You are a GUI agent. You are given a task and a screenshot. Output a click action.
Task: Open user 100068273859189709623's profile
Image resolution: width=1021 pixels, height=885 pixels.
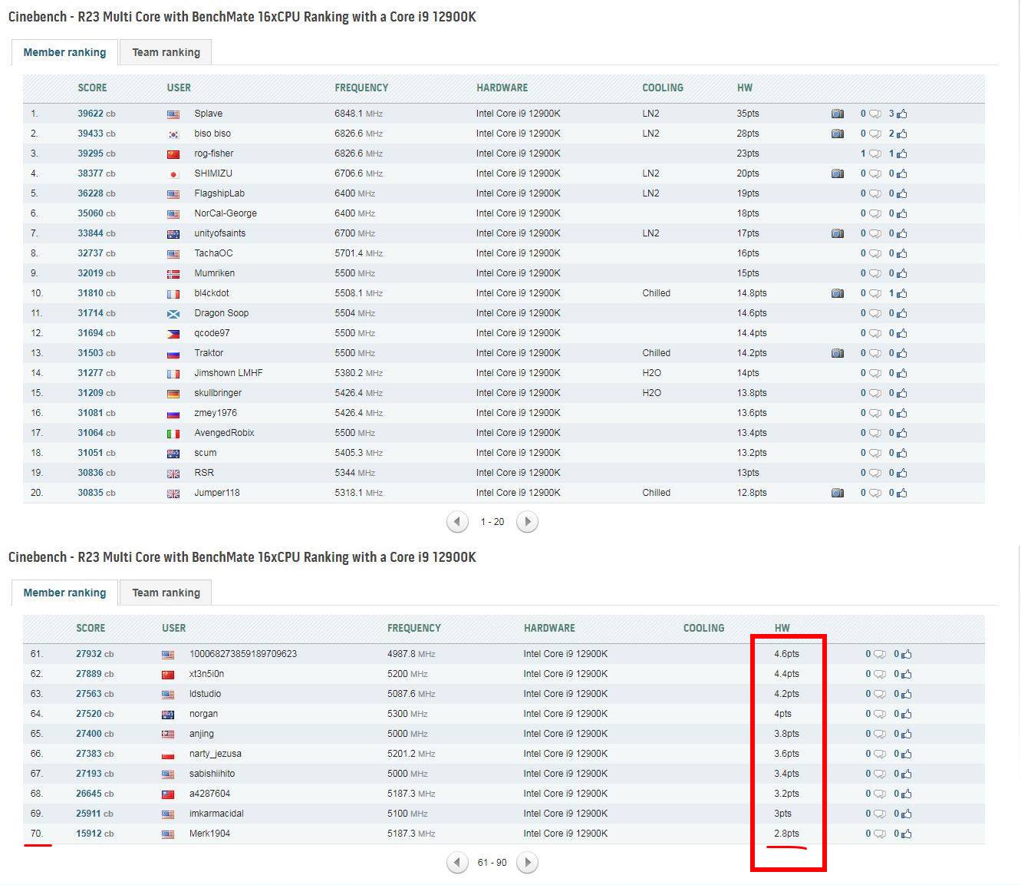click(243, 654)
